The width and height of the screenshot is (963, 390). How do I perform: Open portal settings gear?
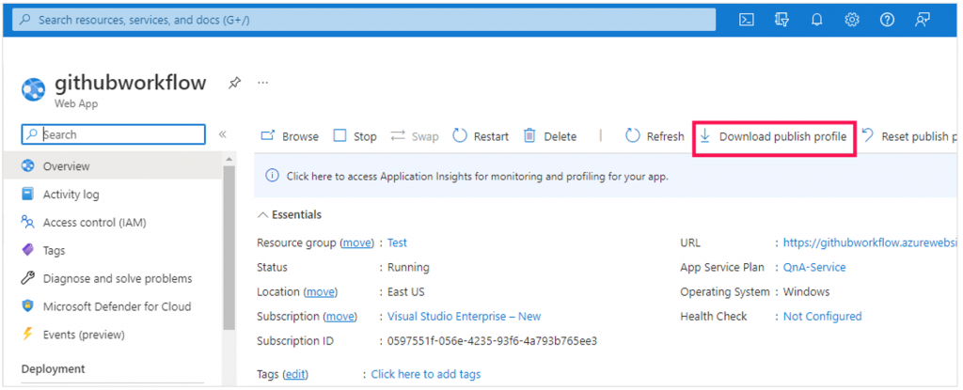(851, 20)
